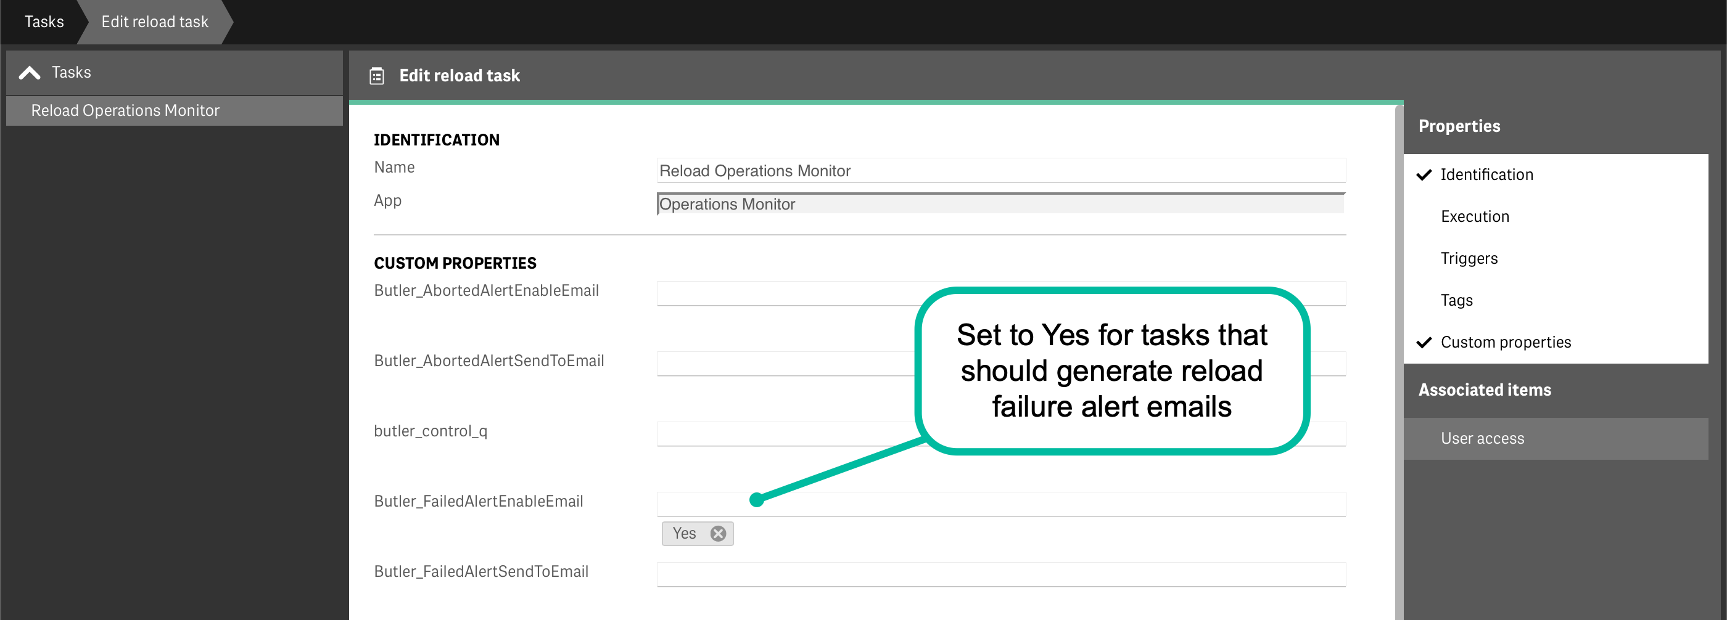Click the CUSTOM PROPERTIES section heading

pyautogui.click(x=455, y=263)
